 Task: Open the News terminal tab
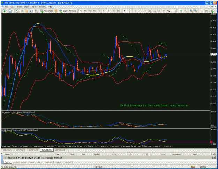(32, 162)
